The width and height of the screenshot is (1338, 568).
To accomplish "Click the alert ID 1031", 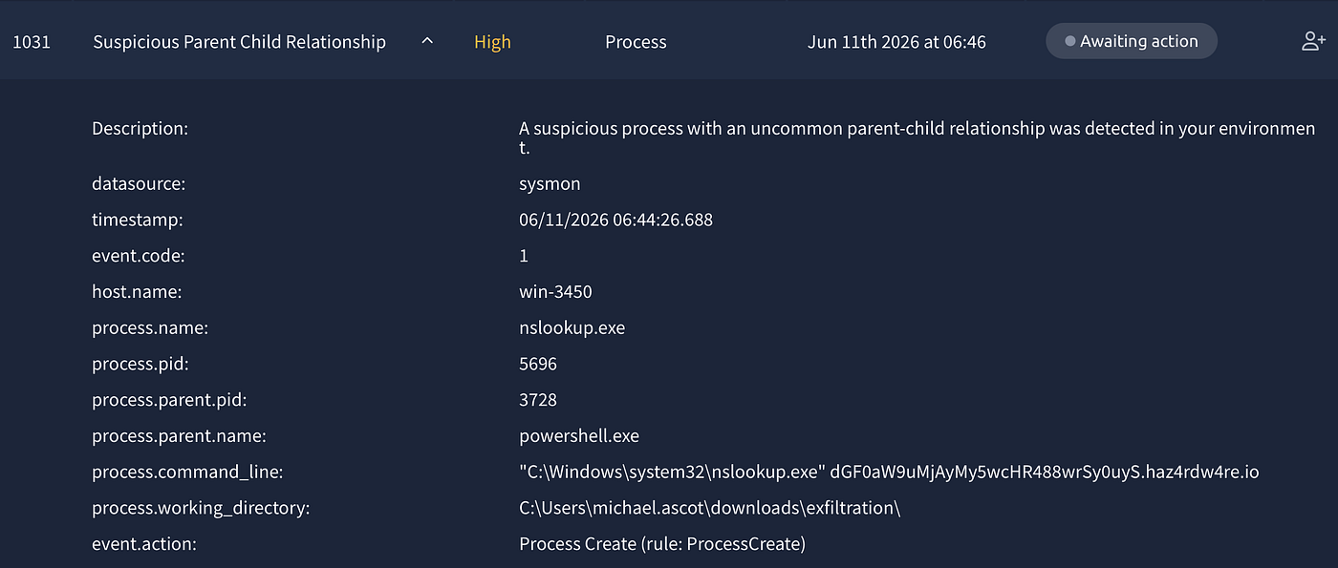I will coord(32,42).
